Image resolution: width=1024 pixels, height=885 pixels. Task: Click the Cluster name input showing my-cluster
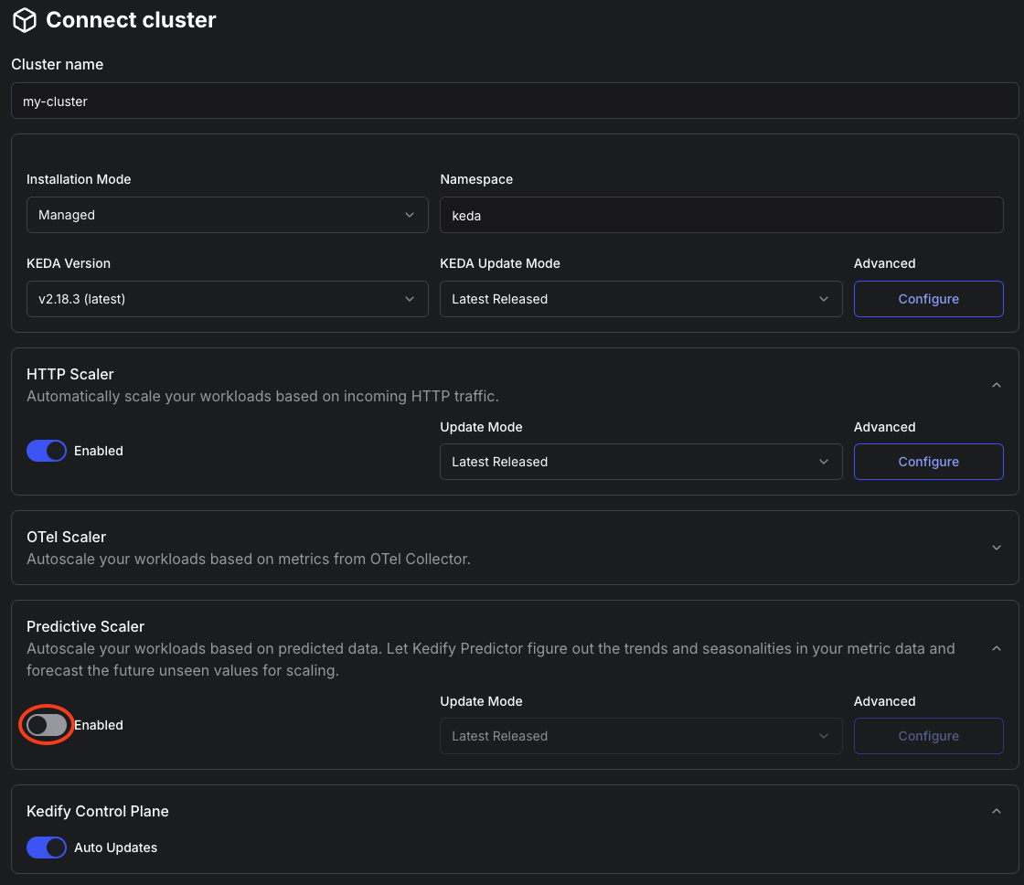[x=514, y=101]
